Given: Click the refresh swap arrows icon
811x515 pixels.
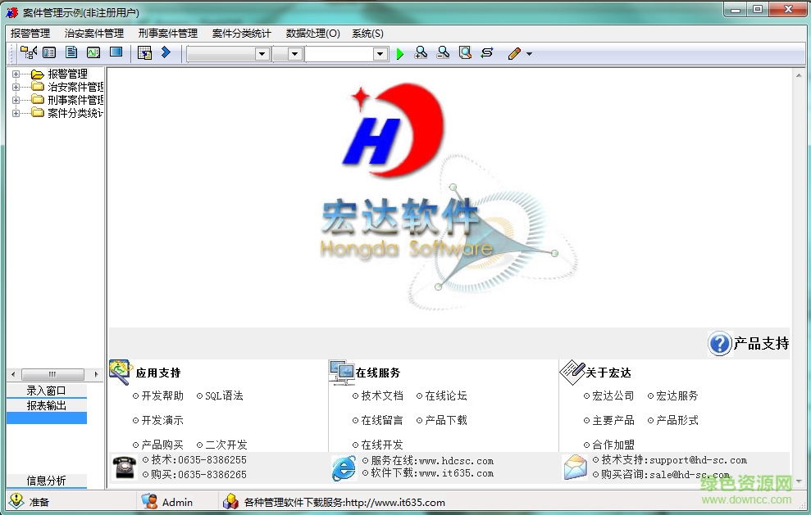Looking at the screenshot, I should (487, 52).
